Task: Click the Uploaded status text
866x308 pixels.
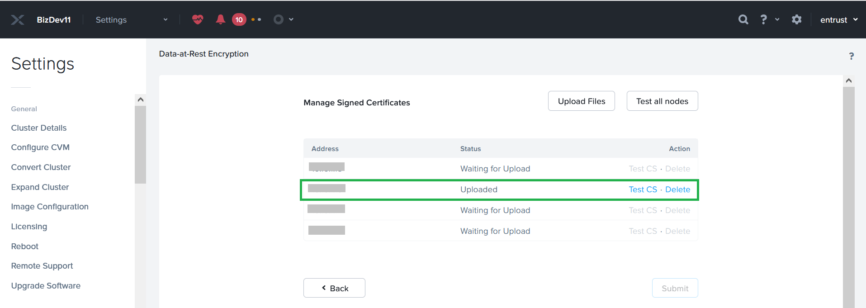Action: pyautogui.click(x=478, y=190)
